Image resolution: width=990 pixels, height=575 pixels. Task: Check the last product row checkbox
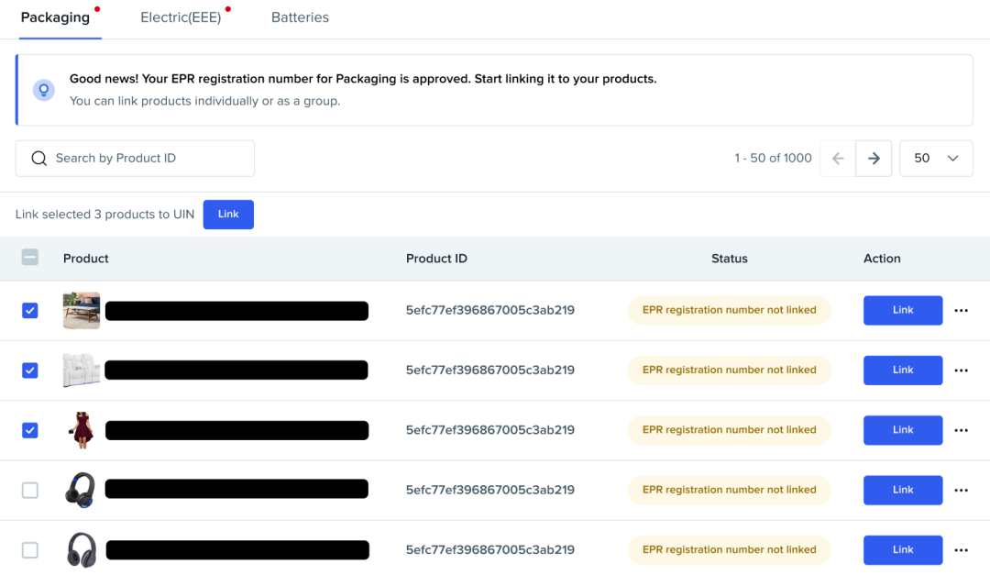(30, 550)
